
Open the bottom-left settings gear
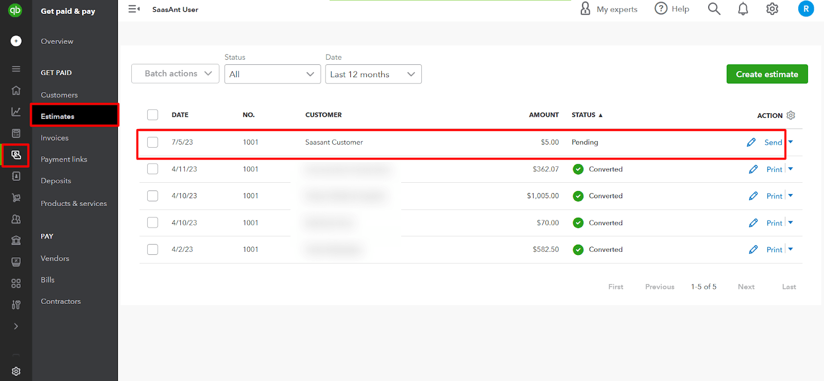16,371
